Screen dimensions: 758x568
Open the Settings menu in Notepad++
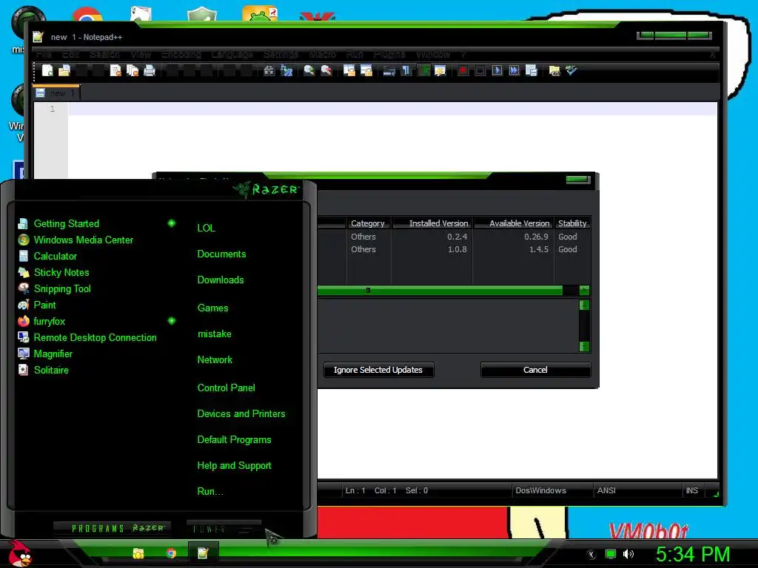click(x=281, y=54)
